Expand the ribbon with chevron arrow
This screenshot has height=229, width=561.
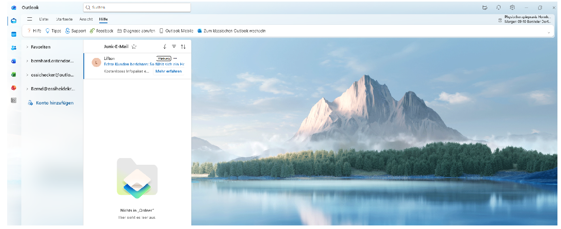click(x=549, y=32)
